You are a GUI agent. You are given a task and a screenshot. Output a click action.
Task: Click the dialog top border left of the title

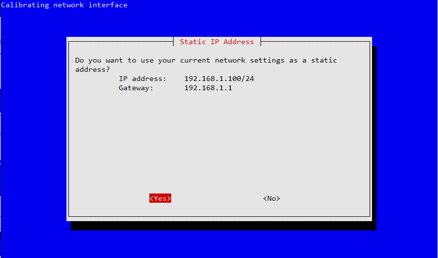pyautogui.click(x=120, y=42)
